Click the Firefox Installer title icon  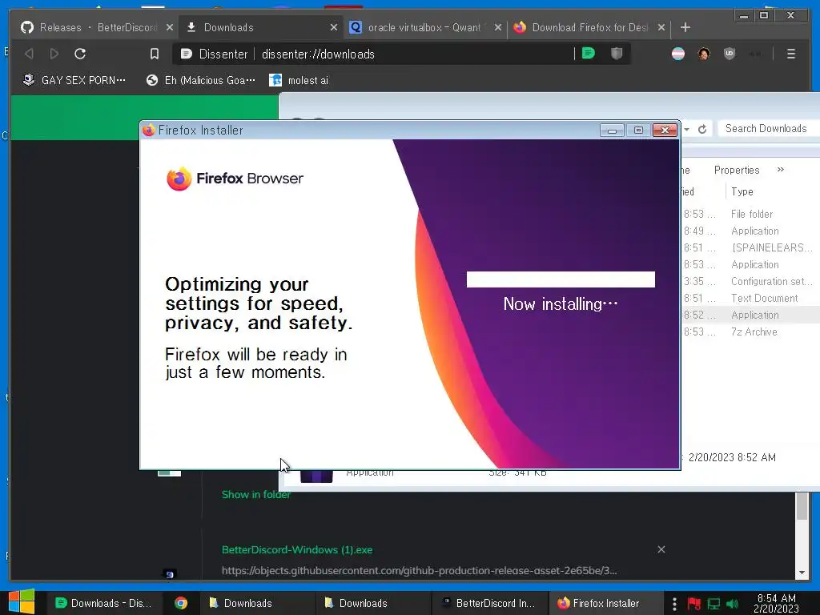[148, 130]
